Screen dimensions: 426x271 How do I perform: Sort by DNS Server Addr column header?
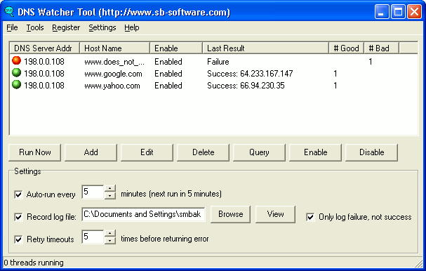(44, 48)
